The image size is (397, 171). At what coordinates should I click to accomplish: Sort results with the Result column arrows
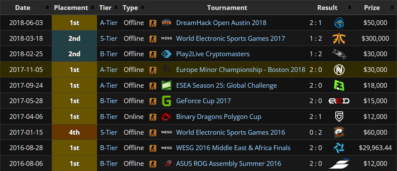point(350,8)
